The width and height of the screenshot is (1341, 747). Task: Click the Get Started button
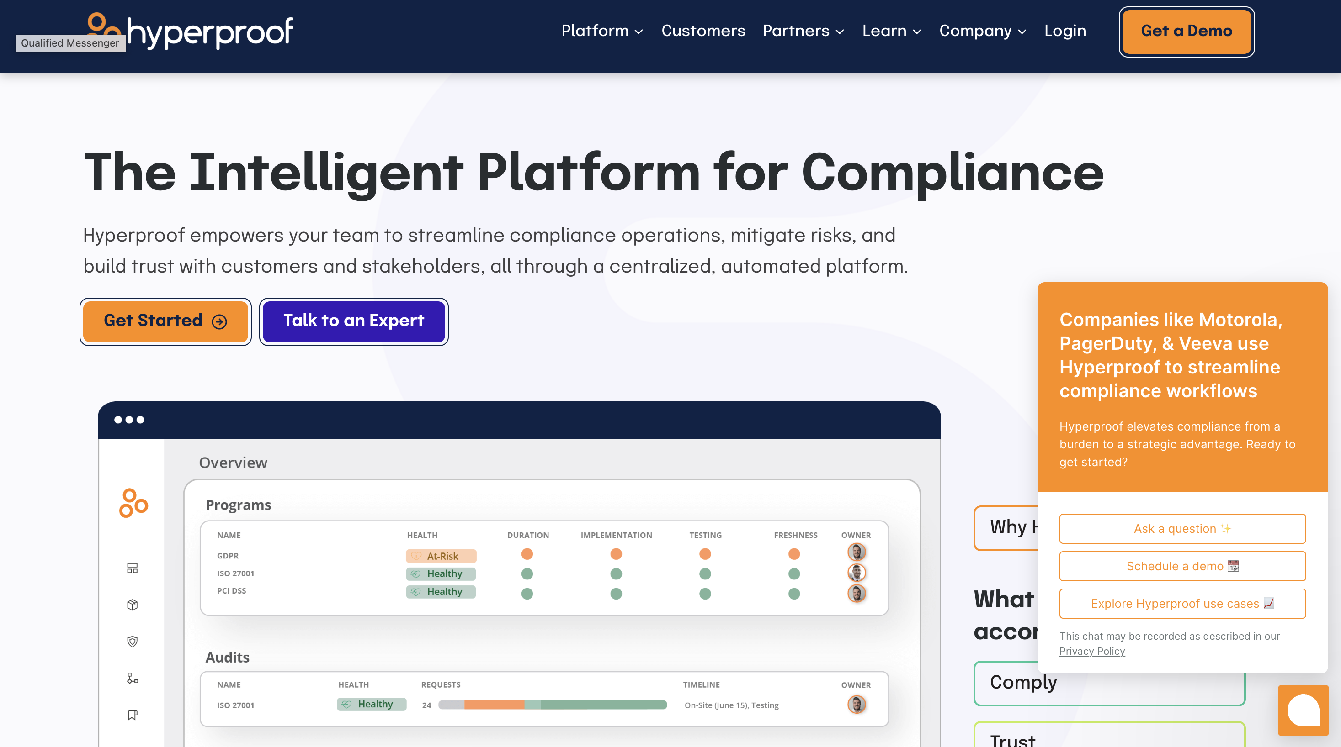pos(165,321)
